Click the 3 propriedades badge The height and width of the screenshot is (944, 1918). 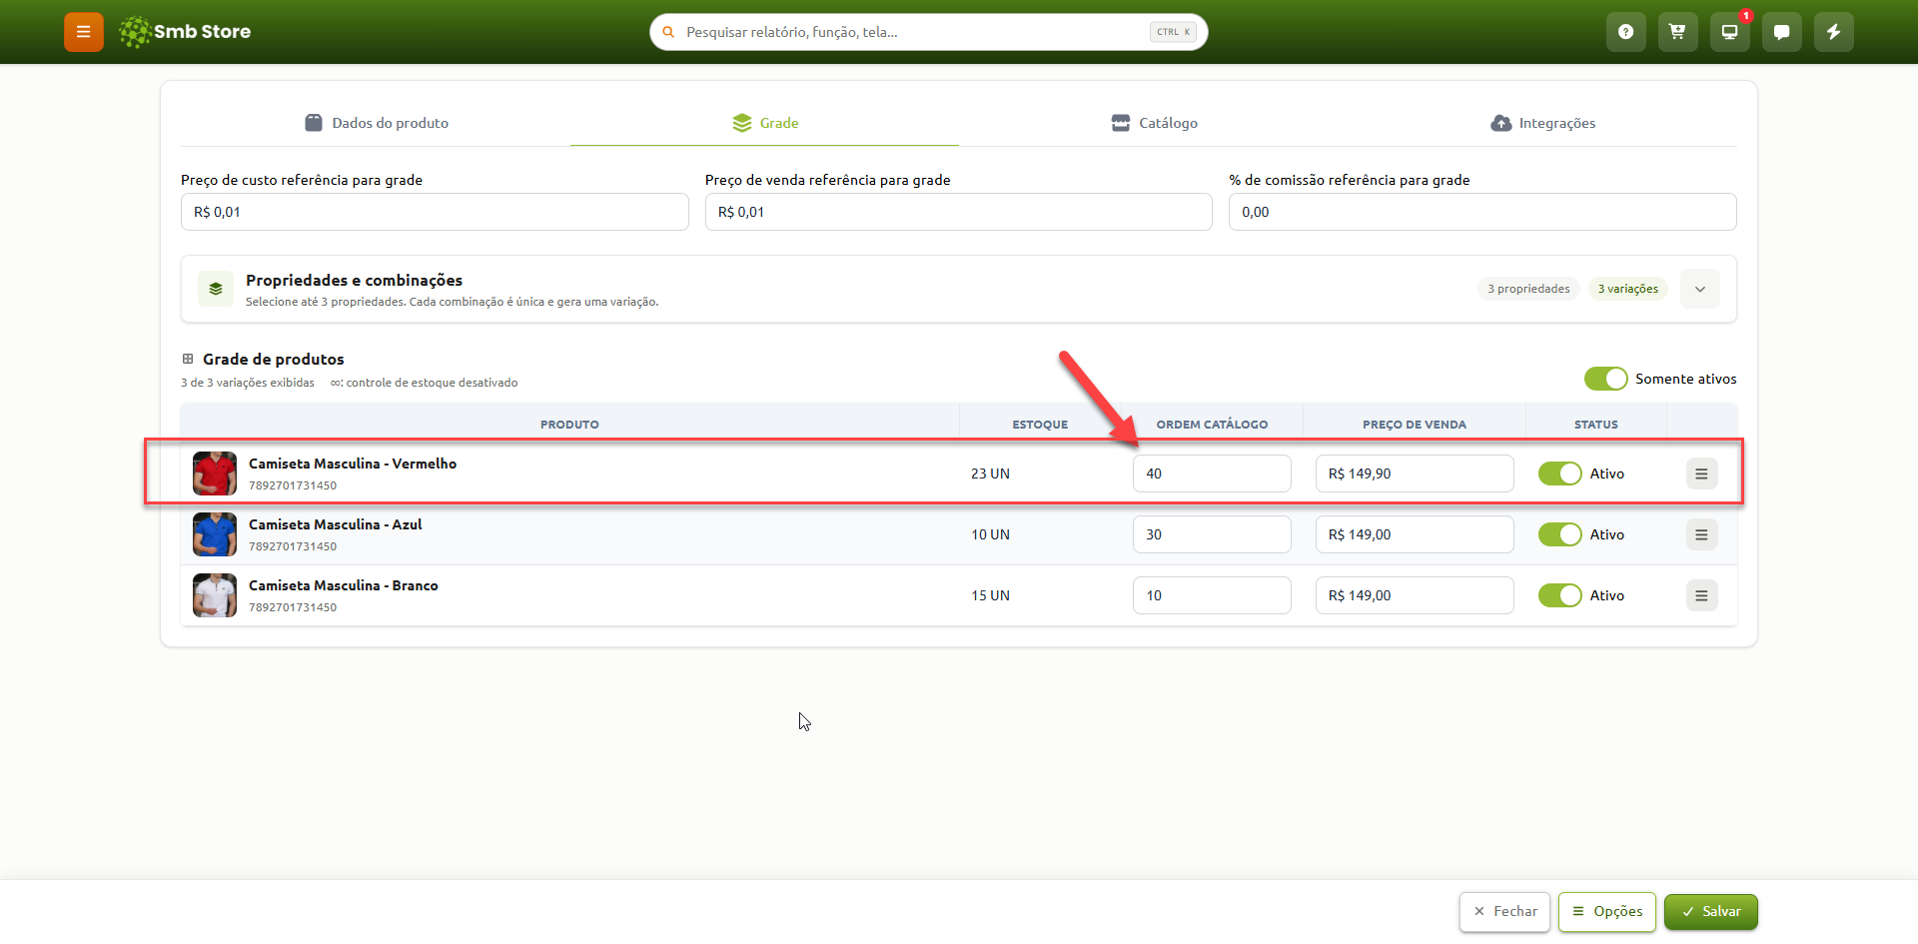[1528, 289]
